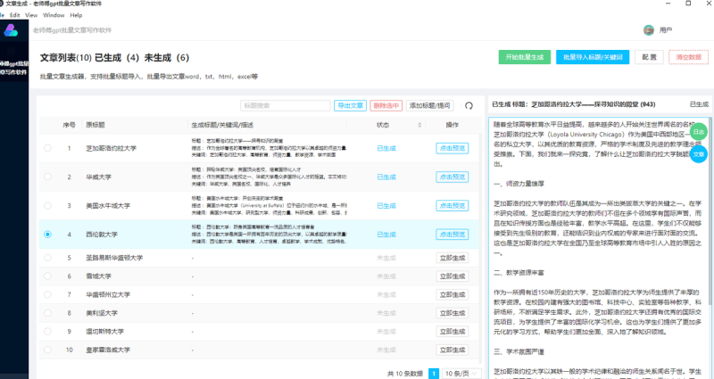Image resolution: width=714 pixels, height=379 pixels.
Task: Select the radio button for row 2 华威大学
Action: (48, 177)
